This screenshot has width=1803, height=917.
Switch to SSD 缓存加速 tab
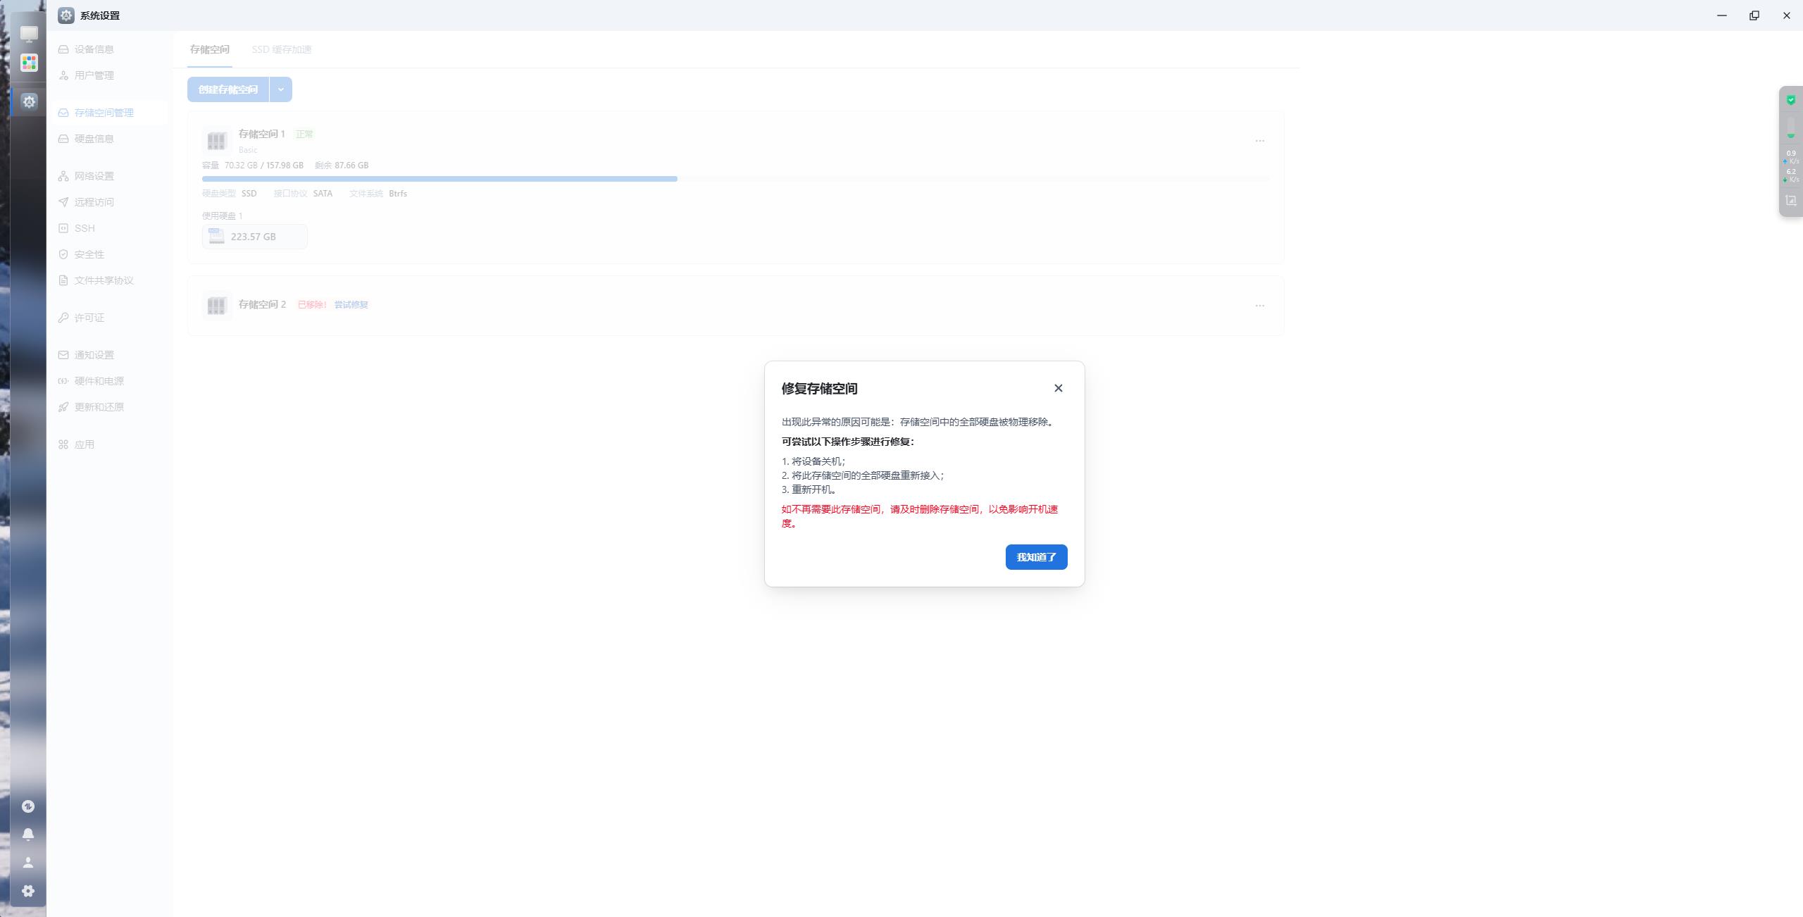pos(281,49)
